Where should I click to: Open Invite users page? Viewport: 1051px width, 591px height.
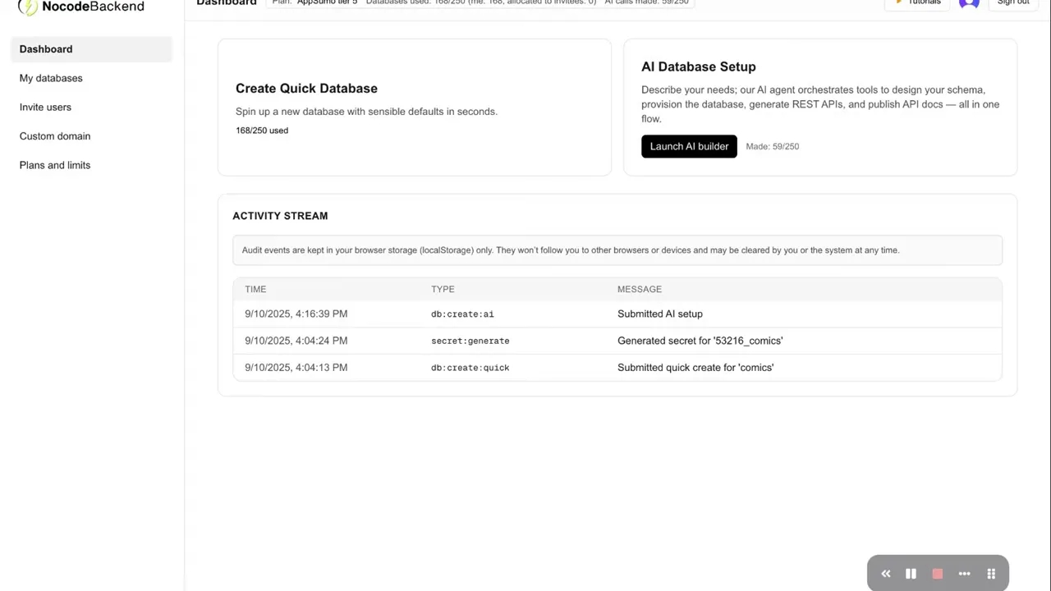click(x=45, y=107)
